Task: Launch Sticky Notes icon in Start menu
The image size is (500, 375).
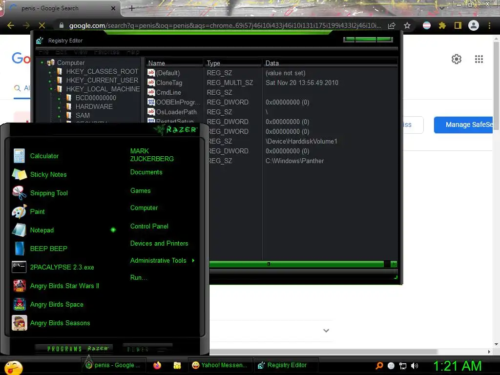Action: coord(19,174)
